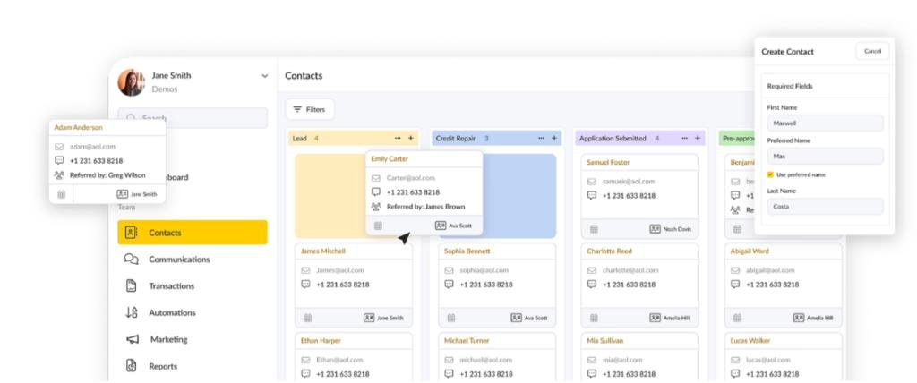
Task: Click the Reports file icon
Action: coord(132,365)
